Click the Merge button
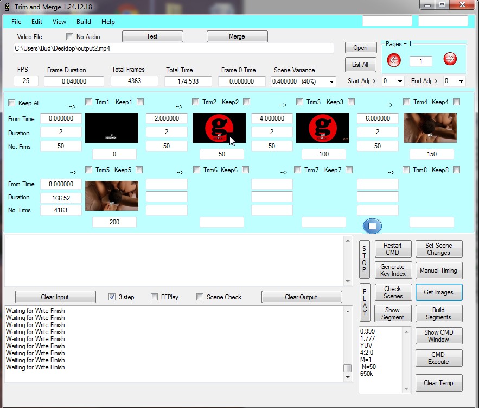The height and width of the screenshot is (408, 479). coord(237,36)
